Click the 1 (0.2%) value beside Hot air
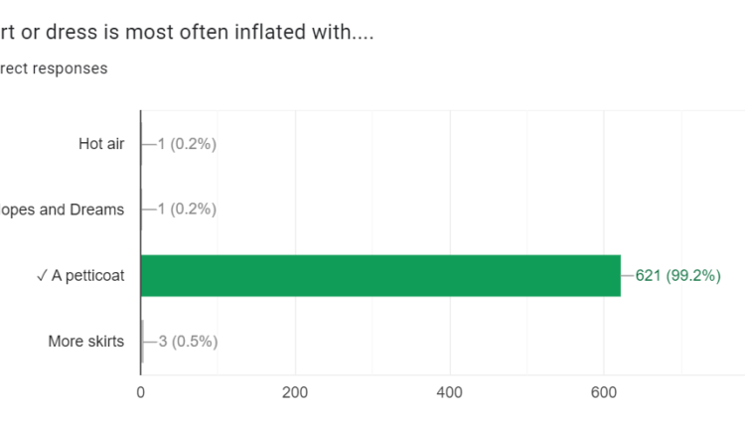Screen dimensions: 745x422 point(186,144)
